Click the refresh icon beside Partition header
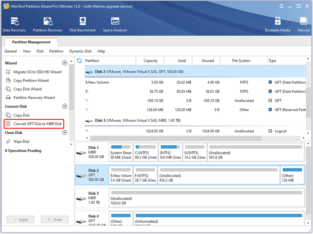313x234 pixels. (x=79, y=61)
